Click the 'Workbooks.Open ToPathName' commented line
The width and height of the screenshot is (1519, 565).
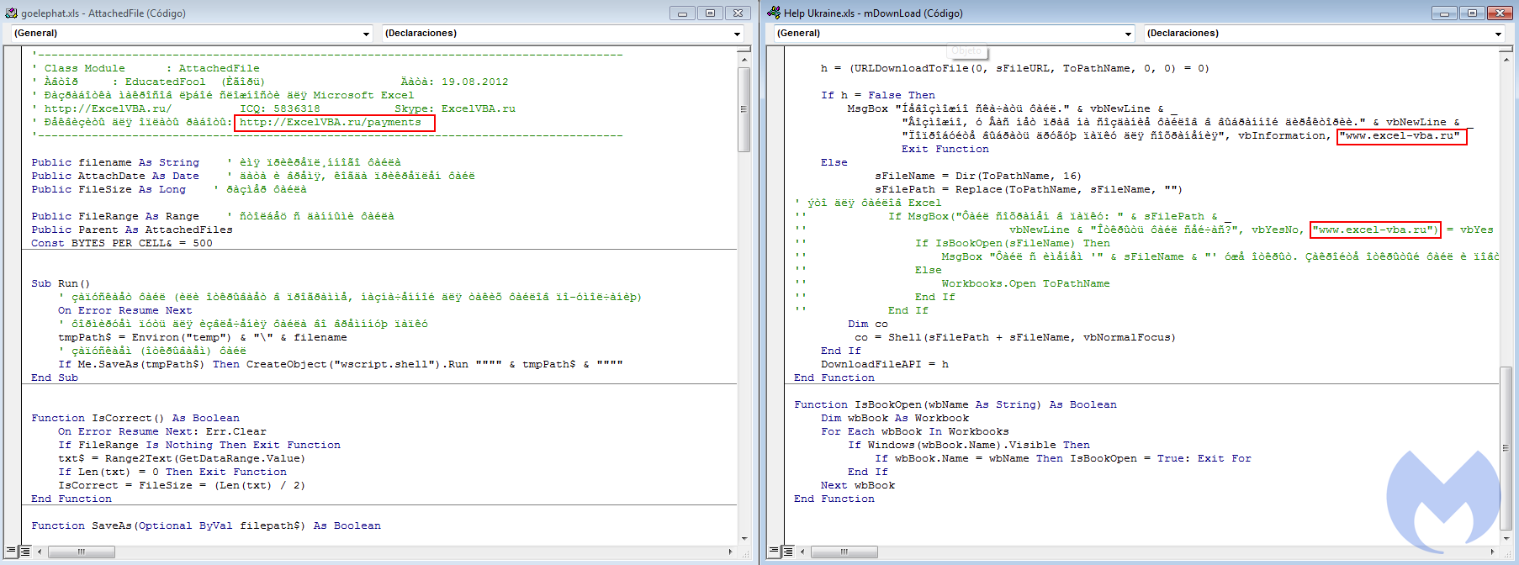[1025, 283]
